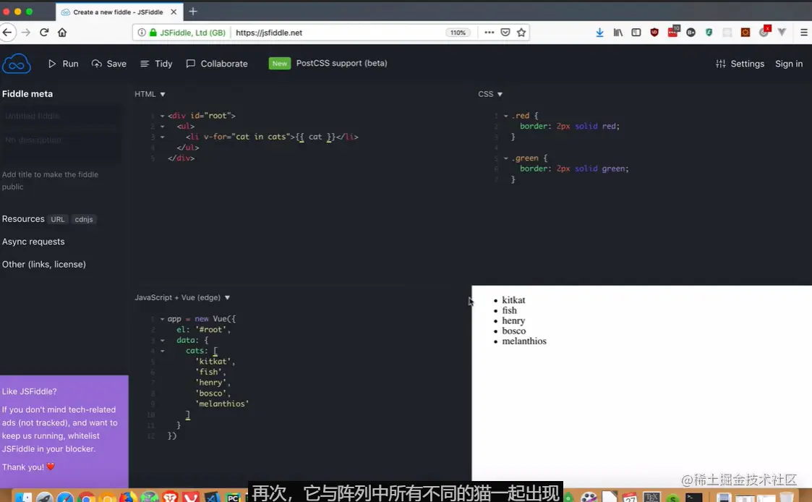The height and width of the screenshot is (502, 812).
Task: Run the fiddle
Action: tap(63, 64)
